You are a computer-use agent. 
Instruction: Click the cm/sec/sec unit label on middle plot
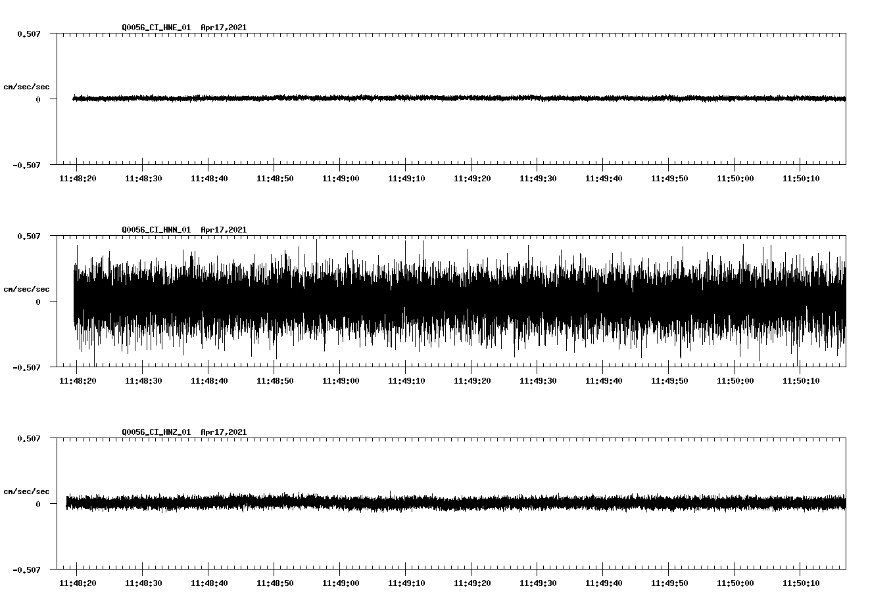[26, 288]
